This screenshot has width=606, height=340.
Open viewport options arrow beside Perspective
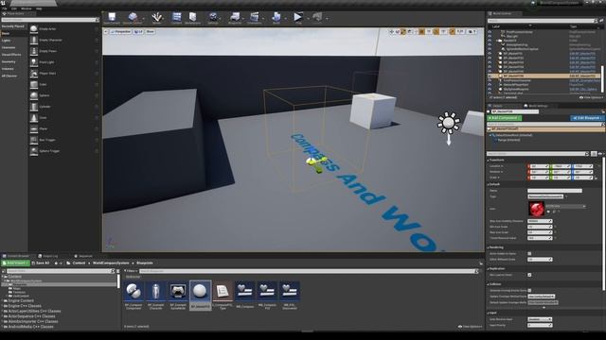[106, 31]
